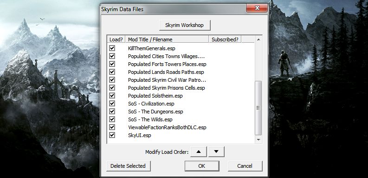Confirm with the OK button
368x178 pixels.
[202, 166]
